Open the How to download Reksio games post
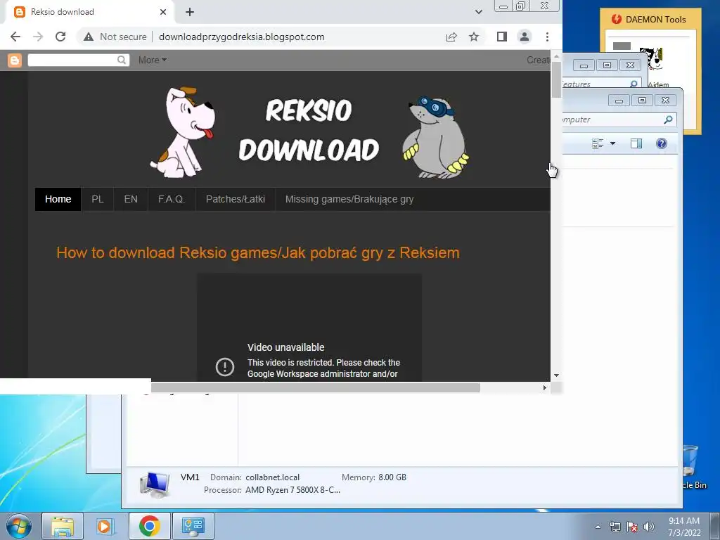Viewport: 720px width, 540px height. point(258,252)
